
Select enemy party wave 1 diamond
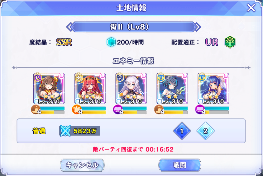tap(182, 131)
